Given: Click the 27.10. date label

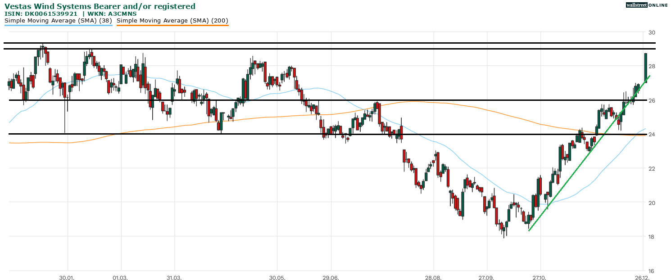Looking at the screenshot, I should pyautogui.click(x=540, y=277).
